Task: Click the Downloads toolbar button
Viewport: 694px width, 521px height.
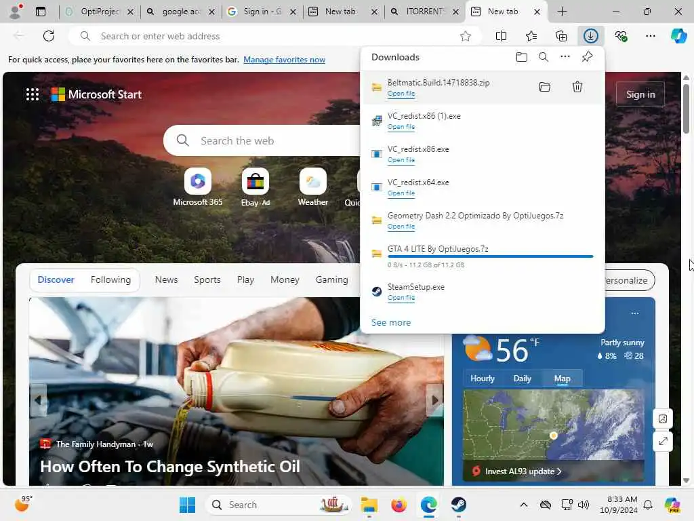Action: pyautogui.click(x=591, y=36)
